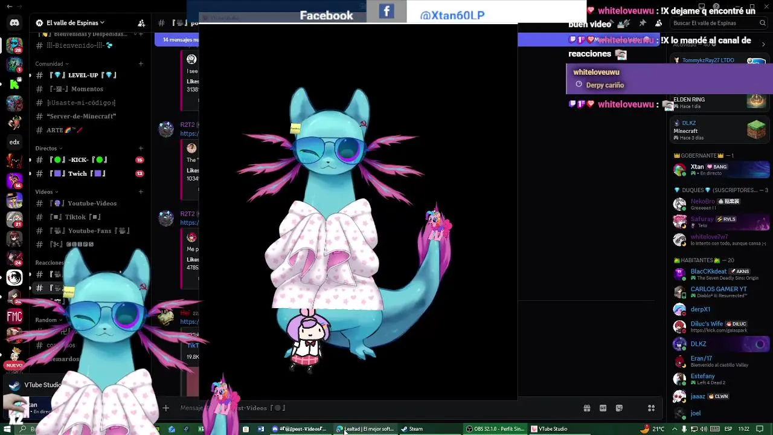The width and height of the screenshot is (773, 435).
Task: Collapse the Random category
Action: [49, 320]
